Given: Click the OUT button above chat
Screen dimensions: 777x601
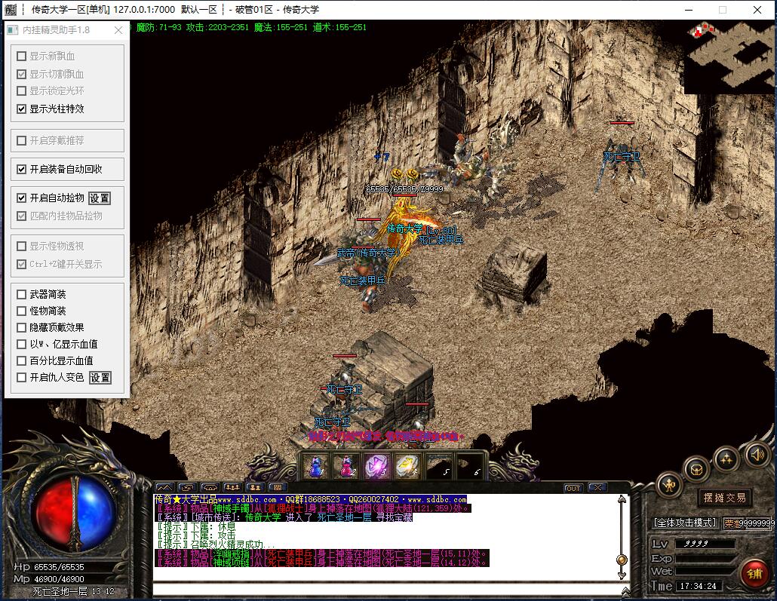Looking at the screenshot, I should (x=573, y=488).
